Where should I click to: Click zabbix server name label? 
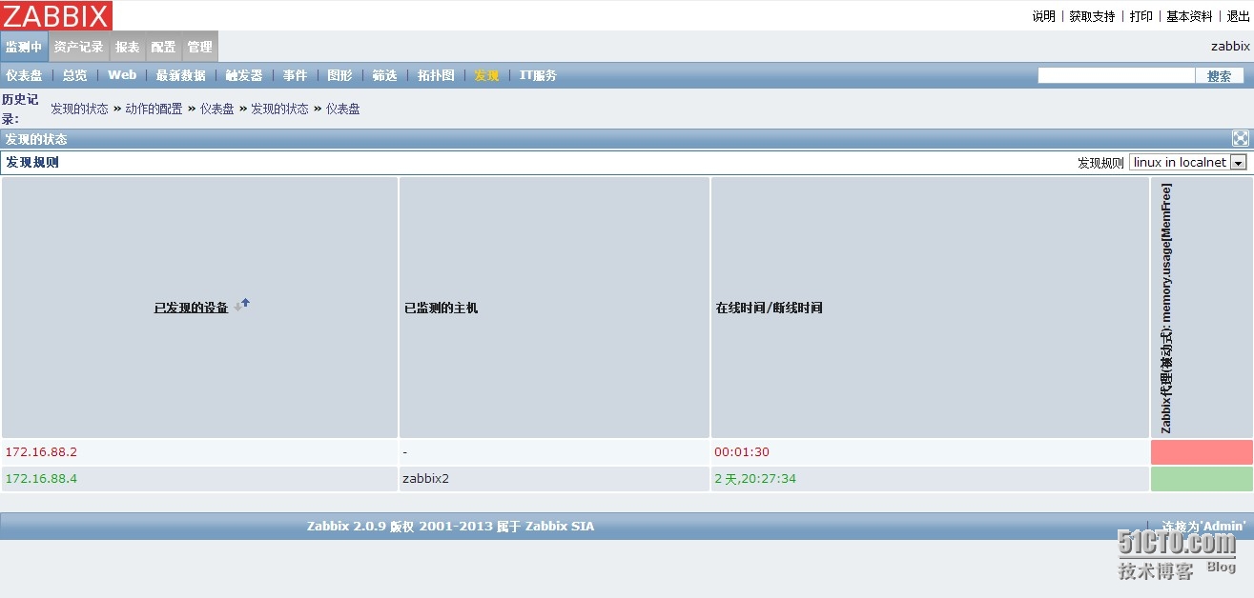pos(1230,46)
